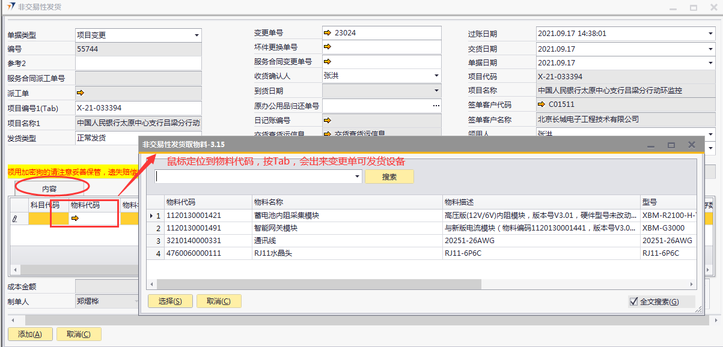This screenshot has width=723, height=347.
Task: Click the orange arrow in 派工单 field
Action: click(80, 93)
